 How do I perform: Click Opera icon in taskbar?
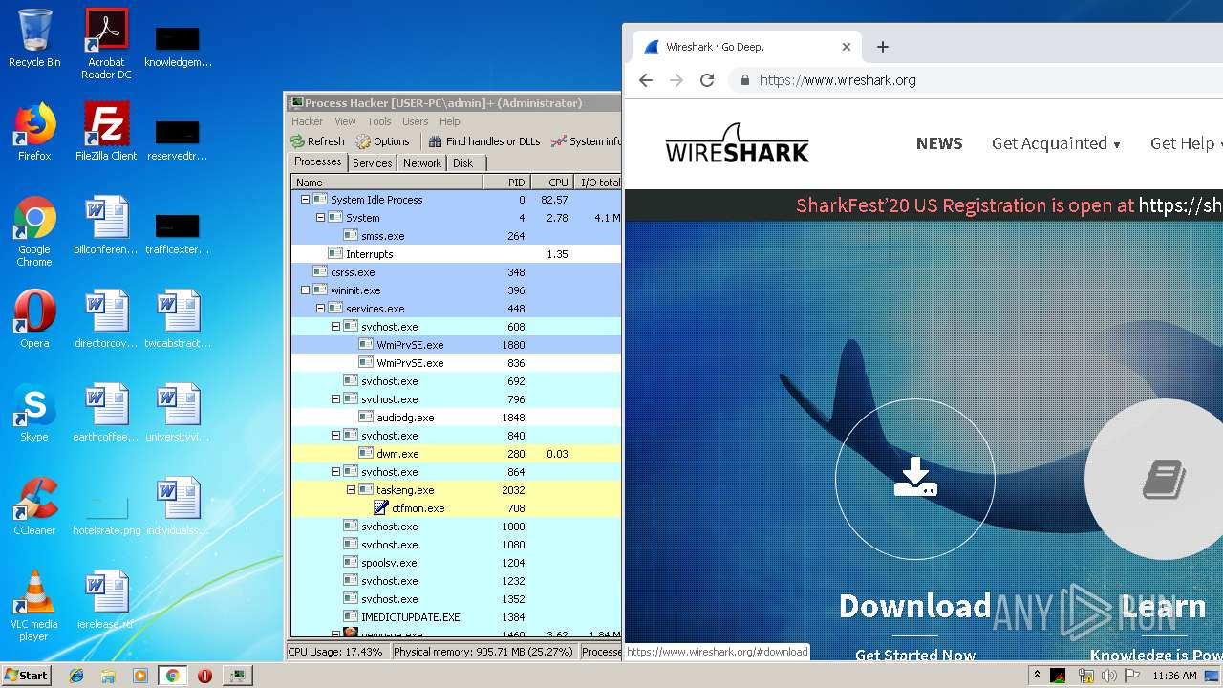coord(204,676)
